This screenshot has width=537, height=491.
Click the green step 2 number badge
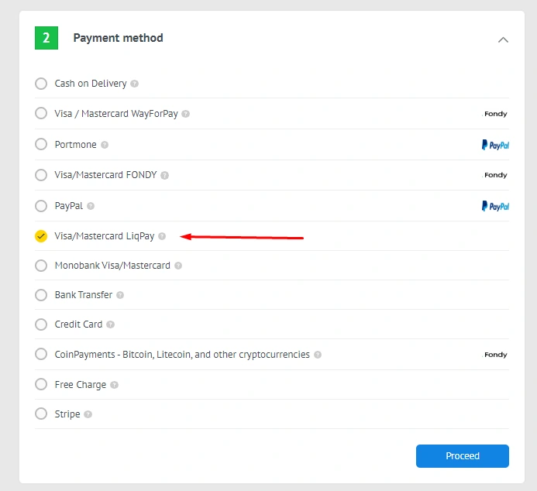click(46, 38)
